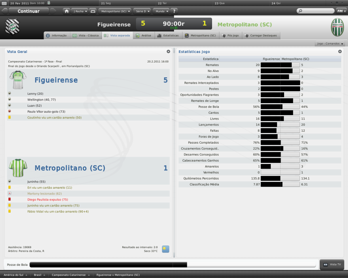The image size is (348, 278).
Task: Click the Posse de Bola progress bar
Action: (x=173, y=265)
